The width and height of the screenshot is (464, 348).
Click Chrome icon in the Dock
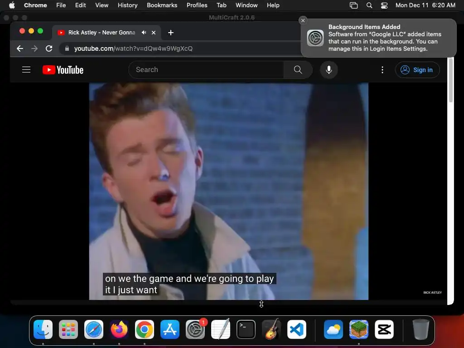(x=145, y=329)
